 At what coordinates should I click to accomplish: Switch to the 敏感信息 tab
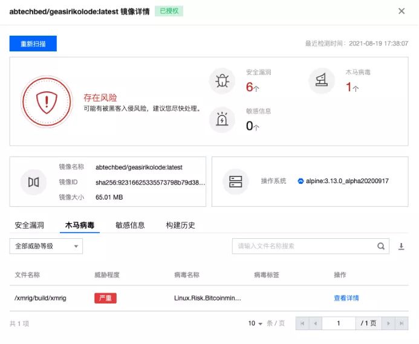[x=130, y=225]
